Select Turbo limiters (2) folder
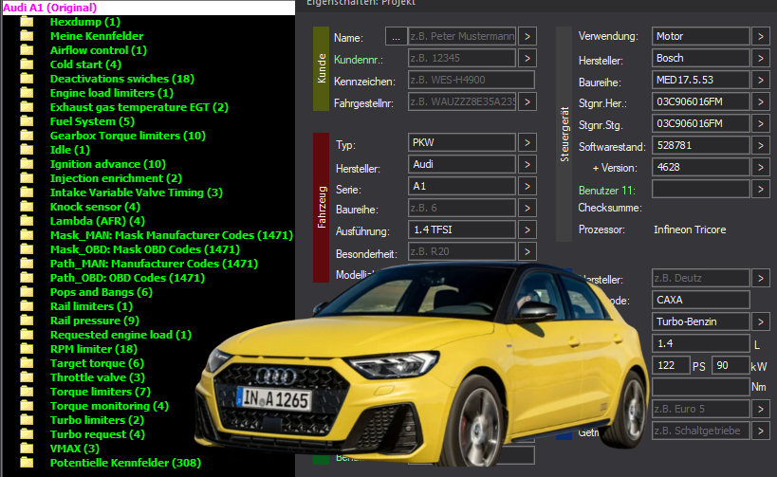 97,420
